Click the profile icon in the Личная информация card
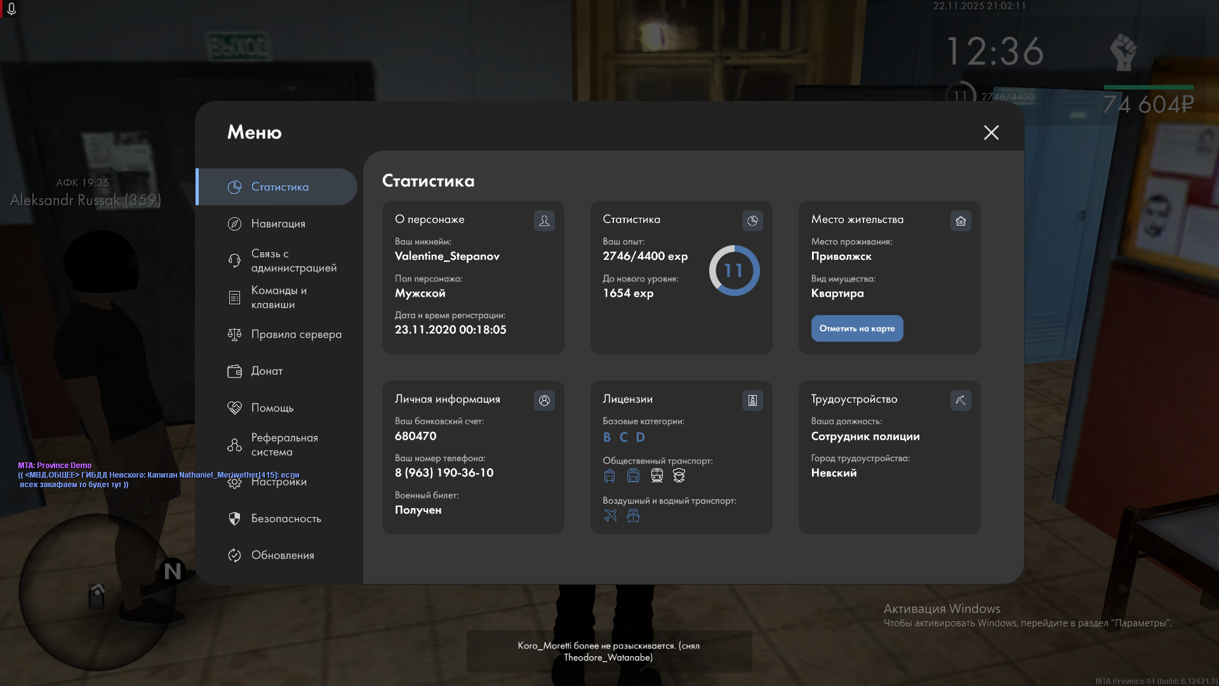Image resolution: width=1219 pixels, height=686 pixels. [544, 400]
